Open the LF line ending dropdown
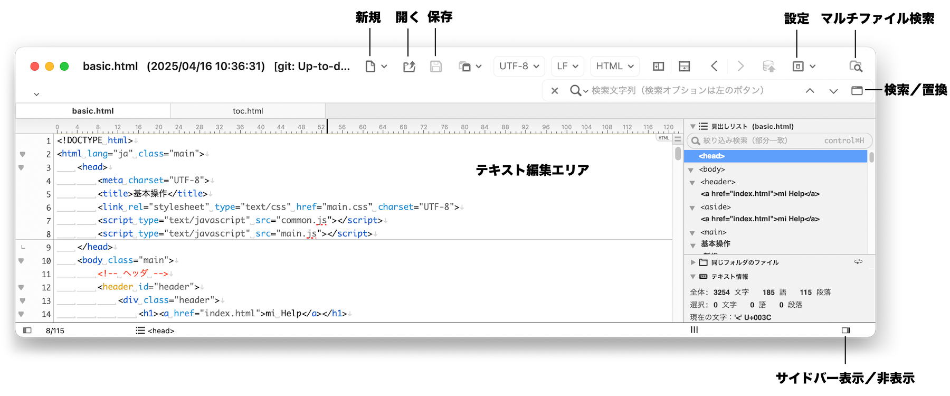This screenshot has height=396, width=950. (x=567, y=67)
